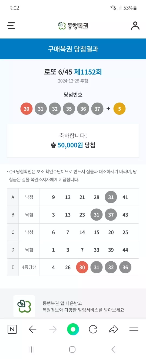Tap the browser forward arrow
The width and height of the screenshot is (146, 359).
point(53,330)
